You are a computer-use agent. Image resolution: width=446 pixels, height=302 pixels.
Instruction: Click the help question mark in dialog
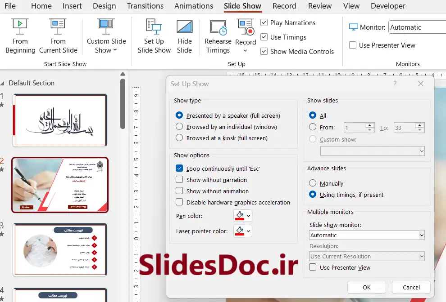click(395, 84)
